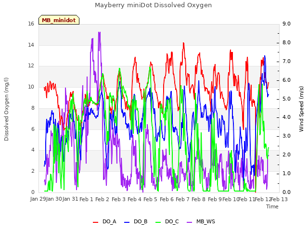308x231 pixels.
Task: Click the MB_WS legend entry
Action: click(201, 222)
